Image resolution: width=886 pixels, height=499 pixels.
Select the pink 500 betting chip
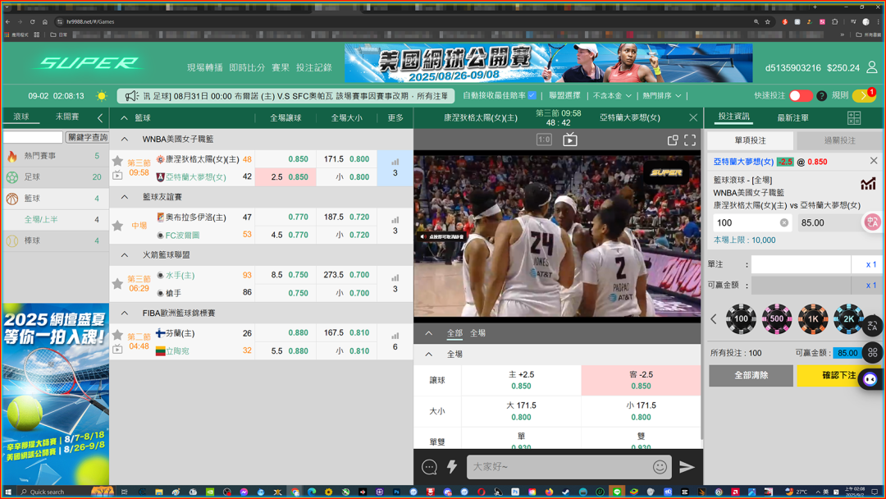click(777, 318)
